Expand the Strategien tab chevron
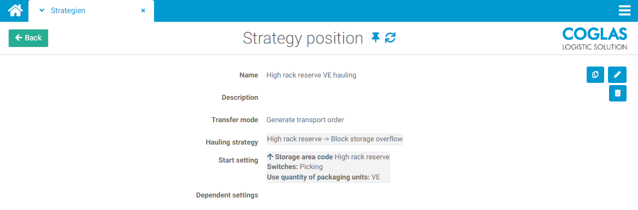Viewport: 638px width, 210px height. point(42,10)
